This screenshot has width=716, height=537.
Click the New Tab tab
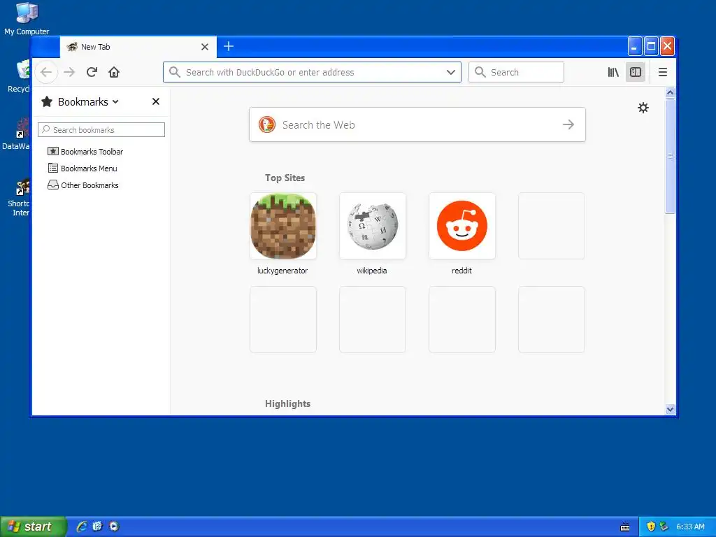138,47
